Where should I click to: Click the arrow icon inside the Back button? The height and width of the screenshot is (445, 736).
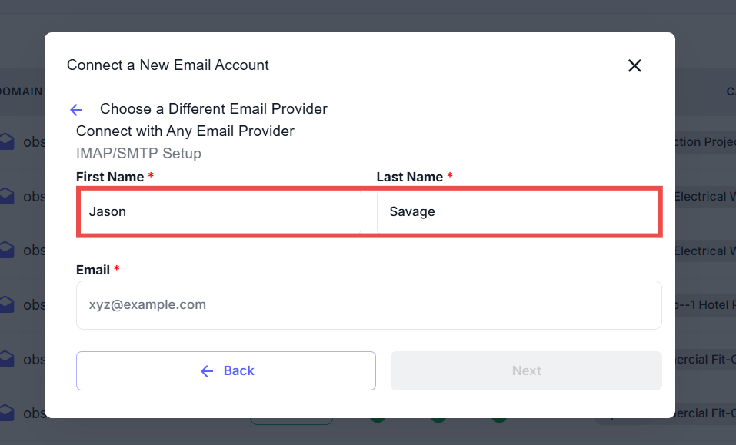[x=206, y=371]
